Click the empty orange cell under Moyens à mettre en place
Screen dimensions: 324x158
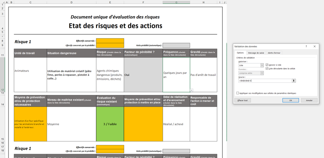[143, 124]
